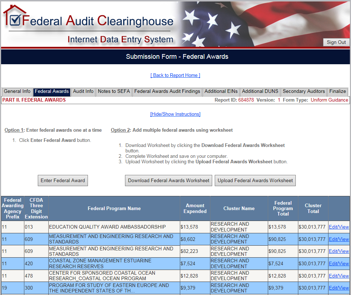Edit/View the Education Quality Award row
The height and width of the screenshot is (295, 351).
click(339, 227)
